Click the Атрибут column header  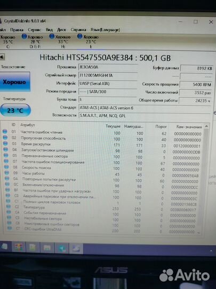tap(28, 125)
